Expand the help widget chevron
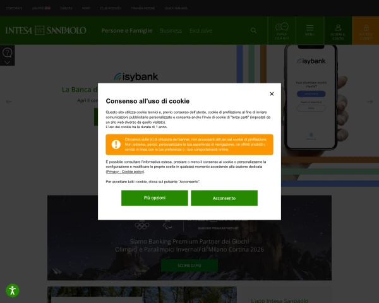 click(x=7, y=62)
